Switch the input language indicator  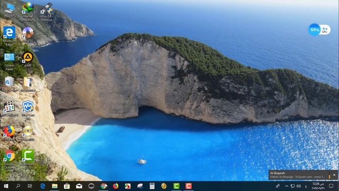[306, 186]
